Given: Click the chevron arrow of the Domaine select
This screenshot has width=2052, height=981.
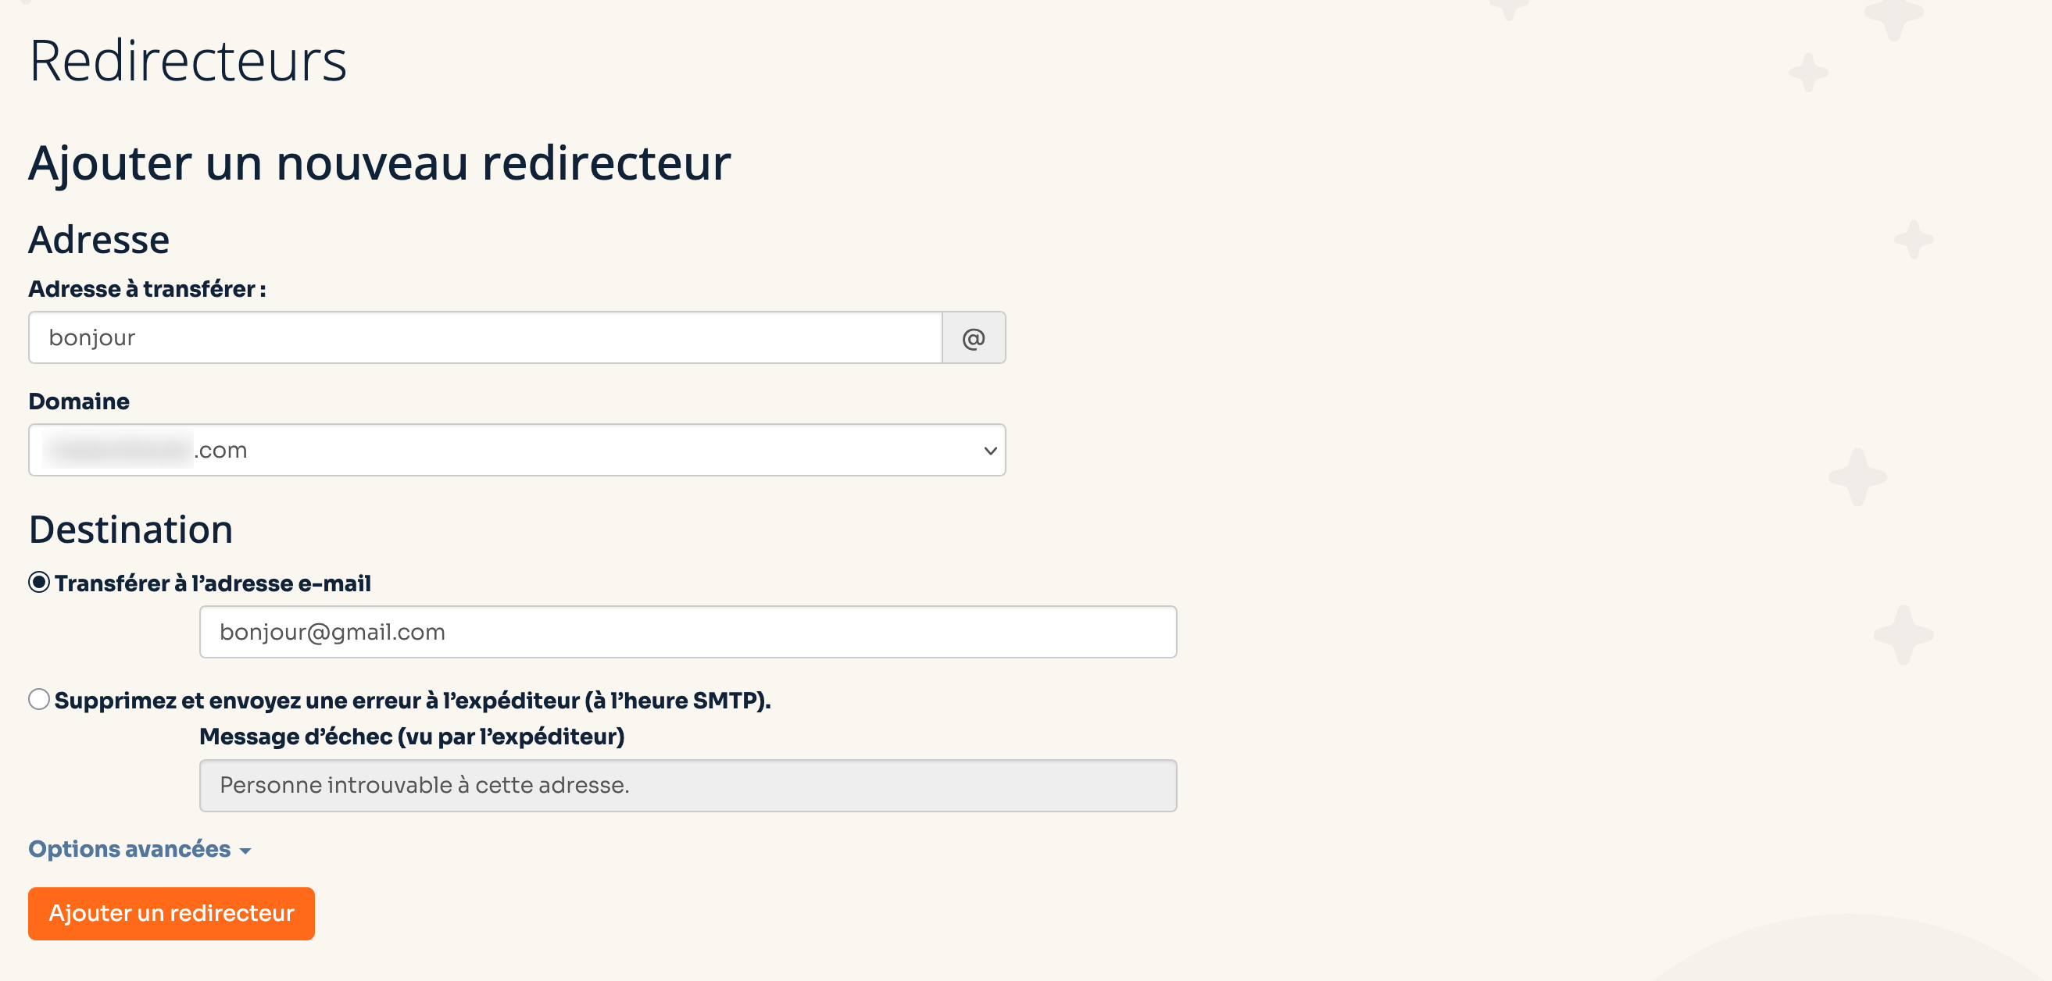Looking at the screenshot, I should click(990, 451).
